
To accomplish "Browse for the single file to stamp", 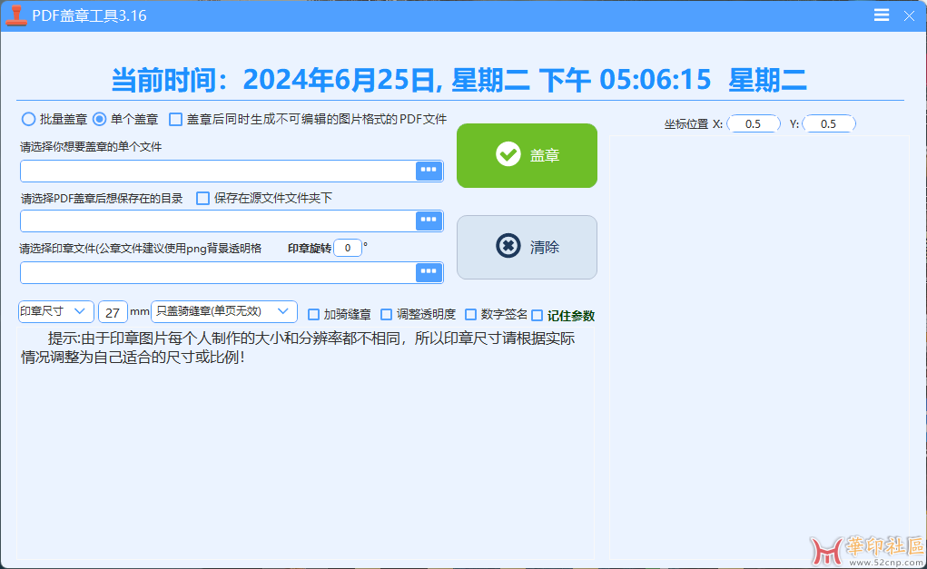I will [x=429, y=171].
